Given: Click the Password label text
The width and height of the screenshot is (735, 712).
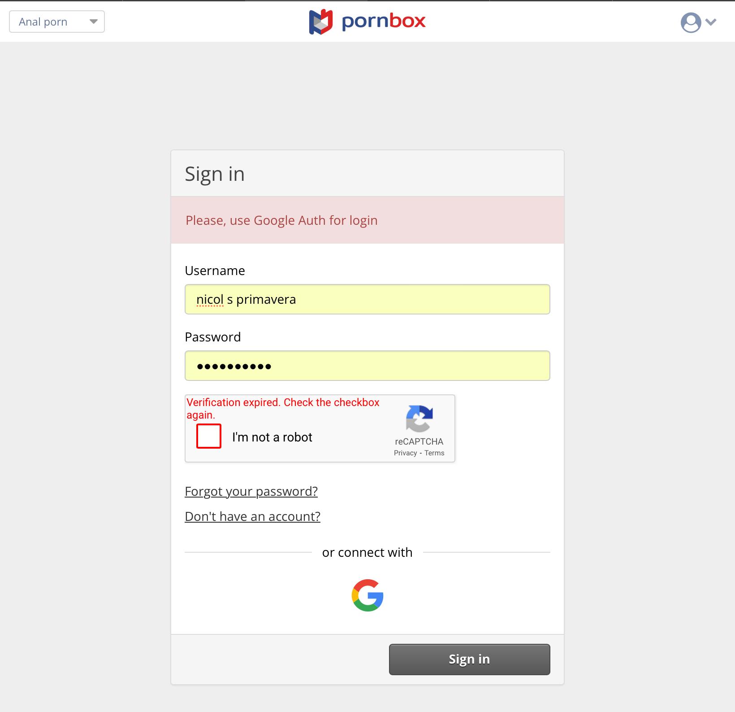Looking at the screenshot, I should 212,337.
